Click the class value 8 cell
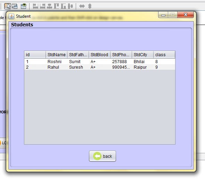This screenshot has height=189, width=205. pyautogui.click(x=164, y=61)
